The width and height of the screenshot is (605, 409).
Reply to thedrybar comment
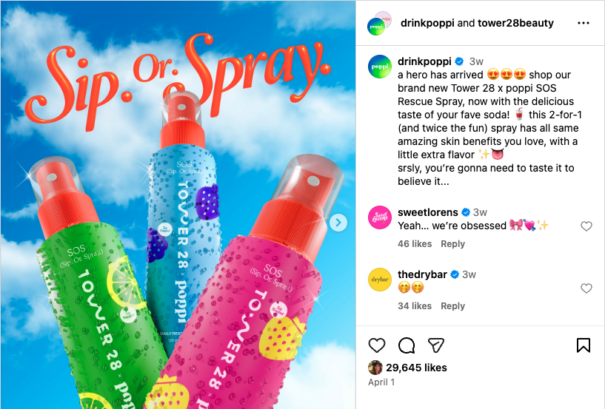452,306
